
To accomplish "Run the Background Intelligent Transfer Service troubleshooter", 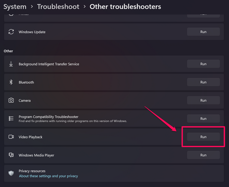I will coord(203,64).
